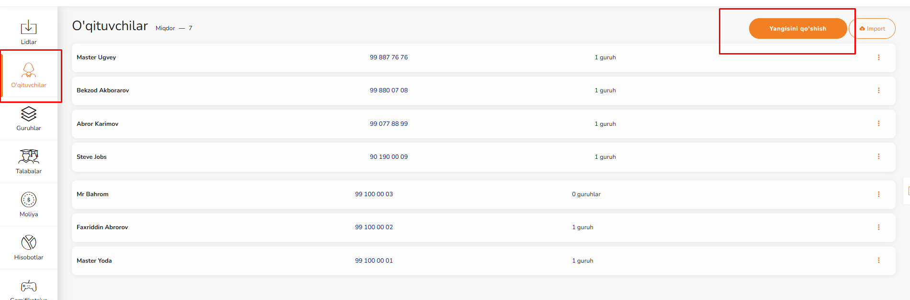Image resolution: width=910 pixels, height=300 pixels.
Task: Open options menu for Master Ugvey
Action: point(878,57)
